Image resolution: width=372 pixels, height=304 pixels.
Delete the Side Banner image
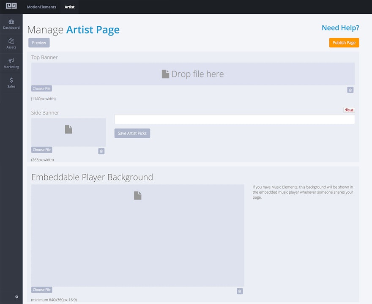pos(101,151)
